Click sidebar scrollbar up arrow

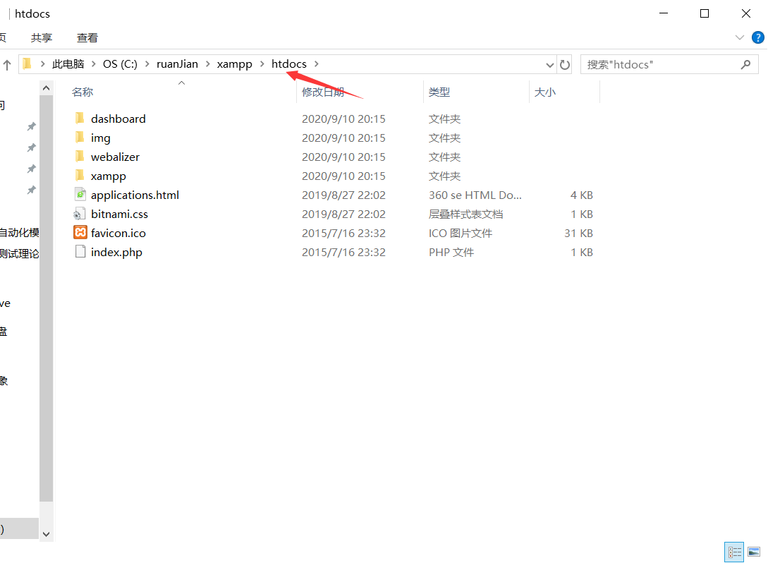(x=46, y=88)
